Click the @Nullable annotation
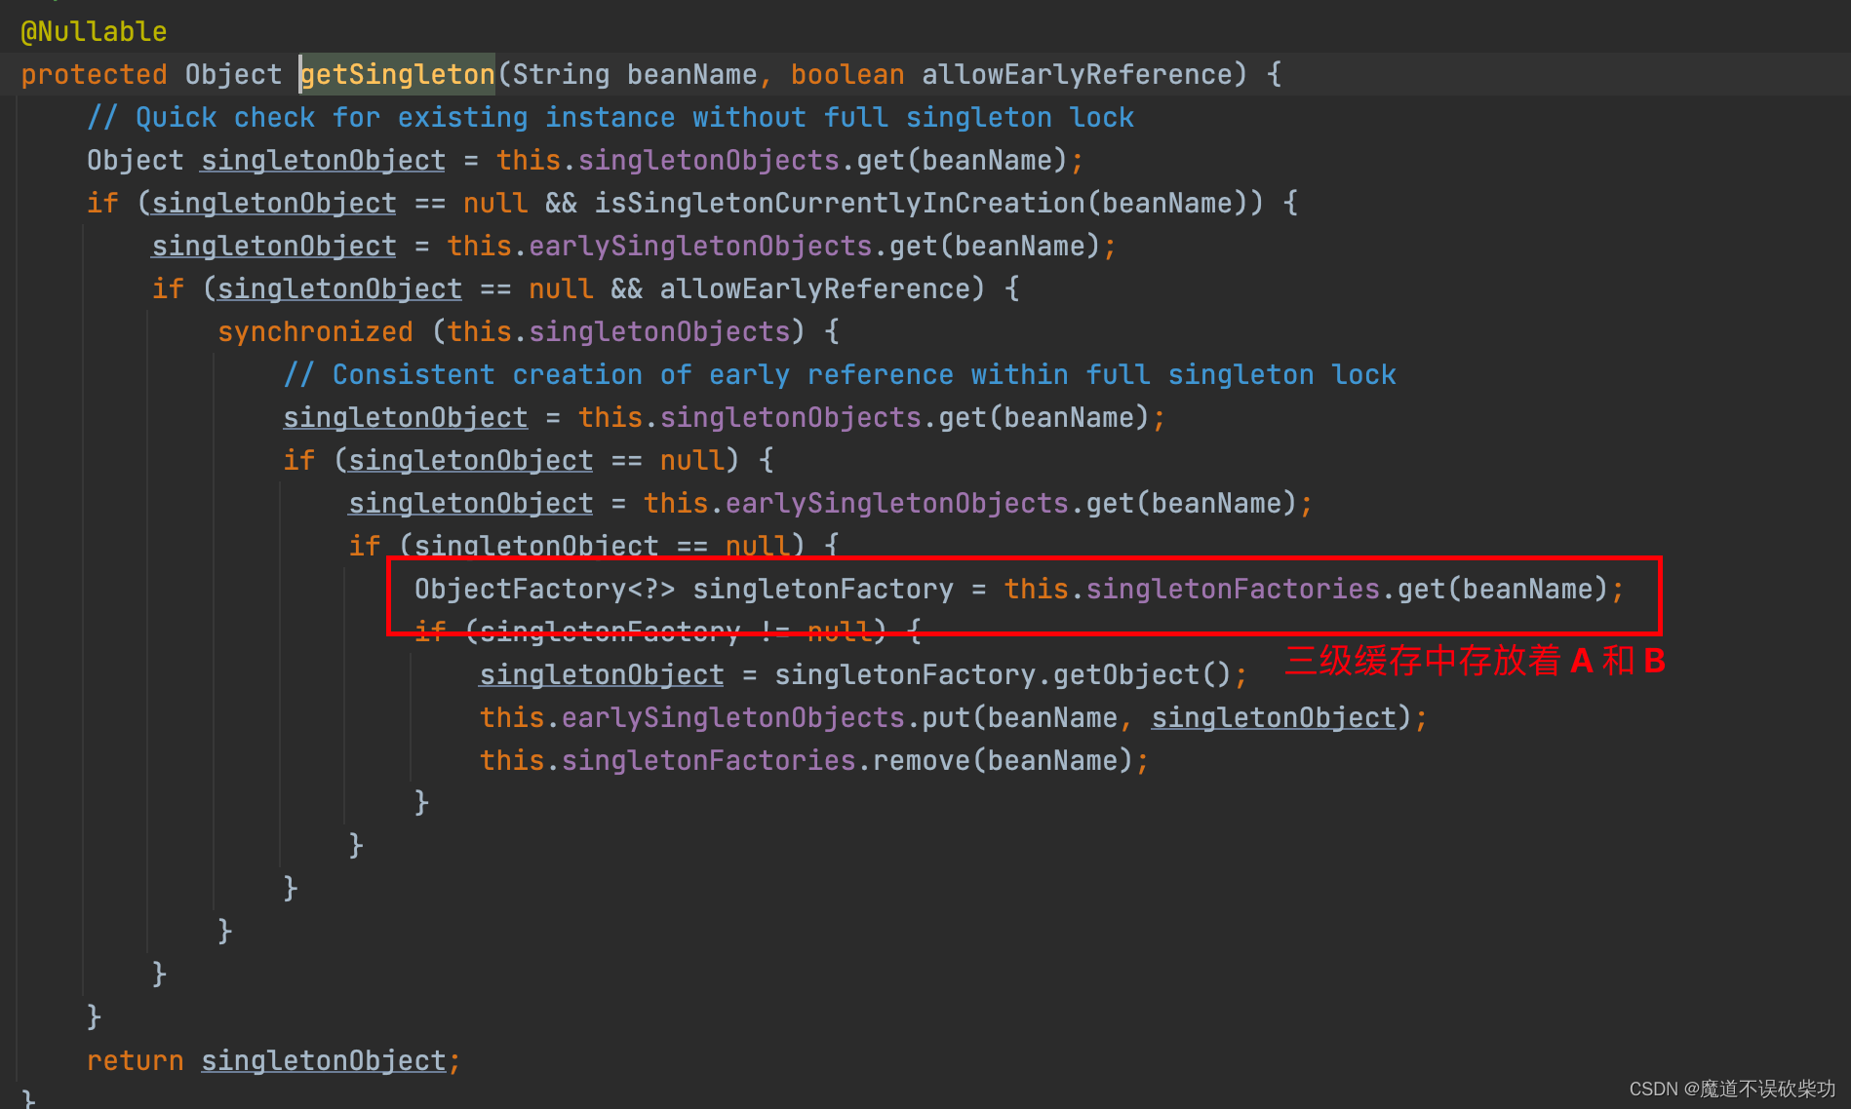The height and width of the screenshot is (1109, 1851). [x=94, y=32]
